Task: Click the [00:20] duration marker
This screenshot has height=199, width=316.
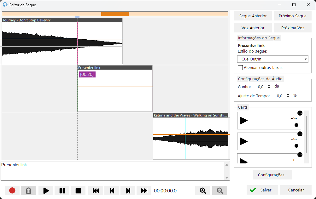Action: coord(87,74)
